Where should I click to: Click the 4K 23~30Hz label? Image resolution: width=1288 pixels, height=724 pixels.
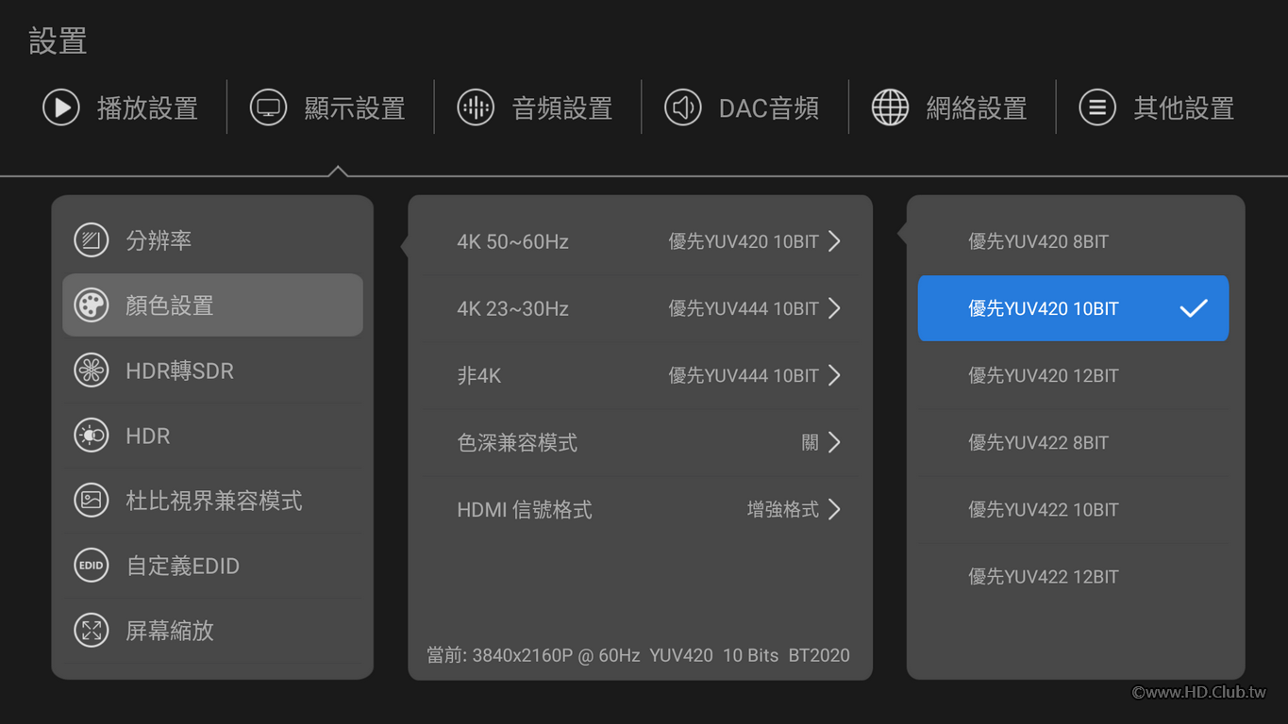(x=512, y=308)
